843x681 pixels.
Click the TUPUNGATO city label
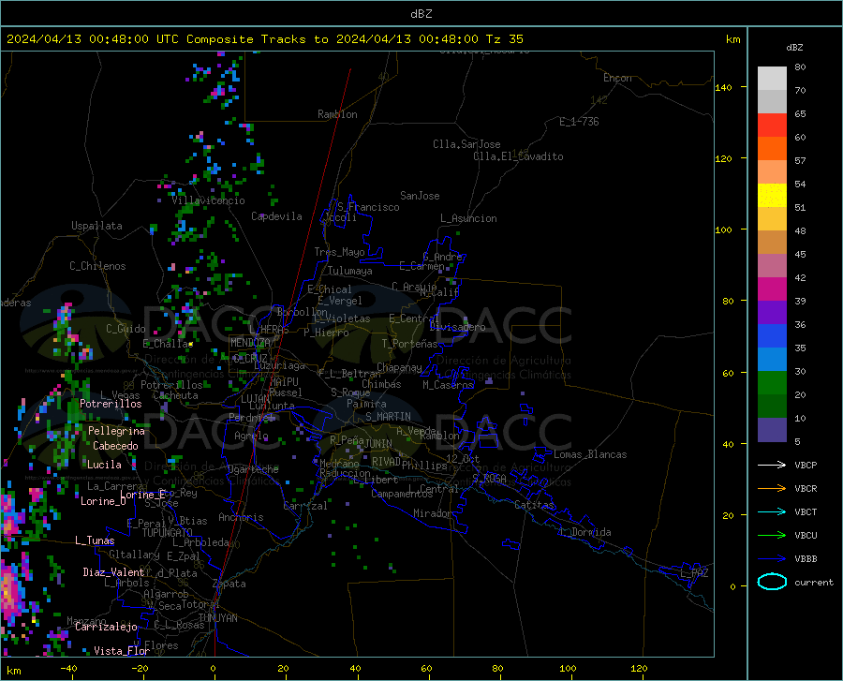point(168,533)
